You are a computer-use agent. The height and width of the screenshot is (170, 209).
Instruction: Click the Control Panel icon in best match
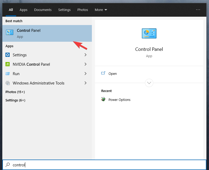[10, 32]
